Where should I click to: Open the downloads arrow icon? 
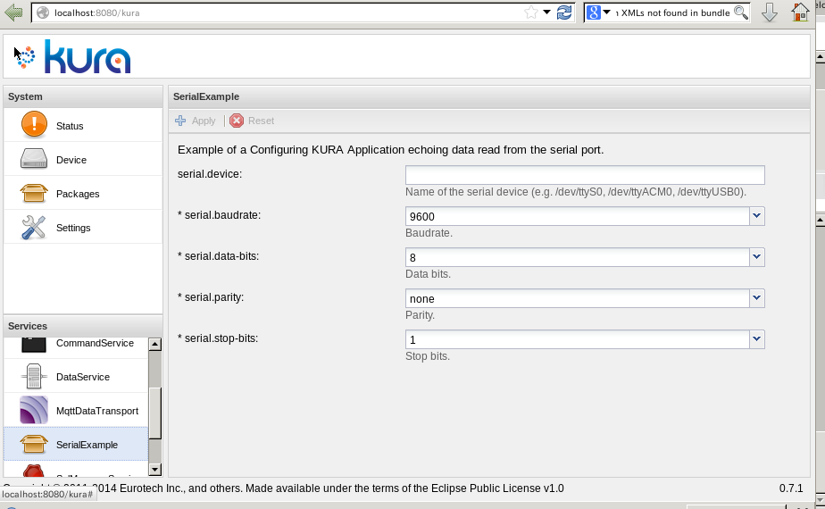pos(770,13)
